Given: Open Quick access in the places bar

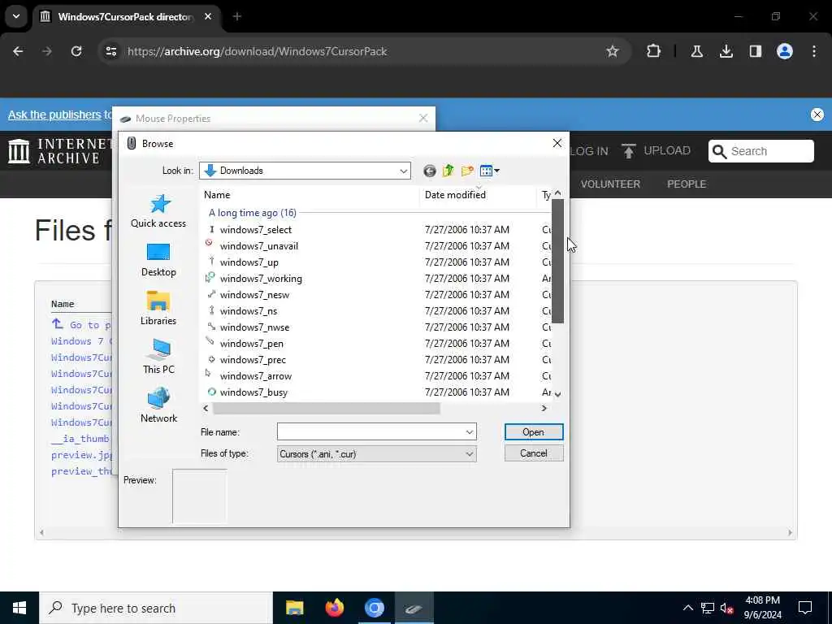Looking at the screenshot, I should click(x=158, y=211).
